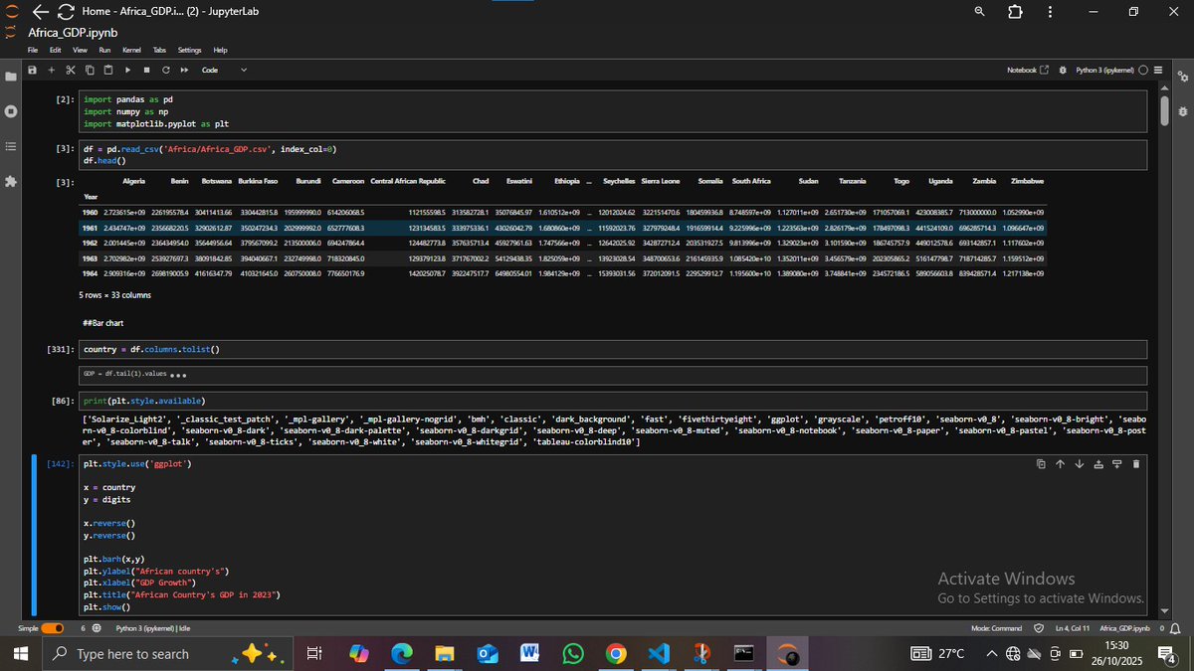This screenshot has height=671, width=1194.
Task: Insert a new cell below with plus icon
Action: [52, 70]
